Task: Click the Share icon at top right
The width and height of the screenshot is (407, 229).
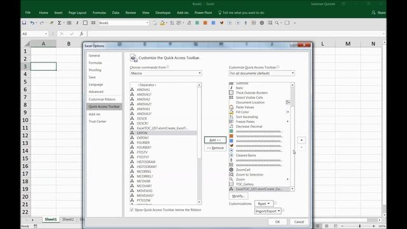Action: (373, 13)
